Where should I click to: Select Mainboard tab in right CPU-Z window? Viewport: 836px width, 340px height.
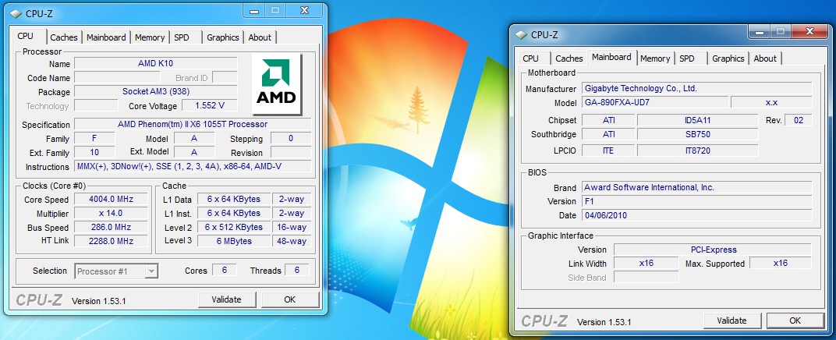coord(611,58)
